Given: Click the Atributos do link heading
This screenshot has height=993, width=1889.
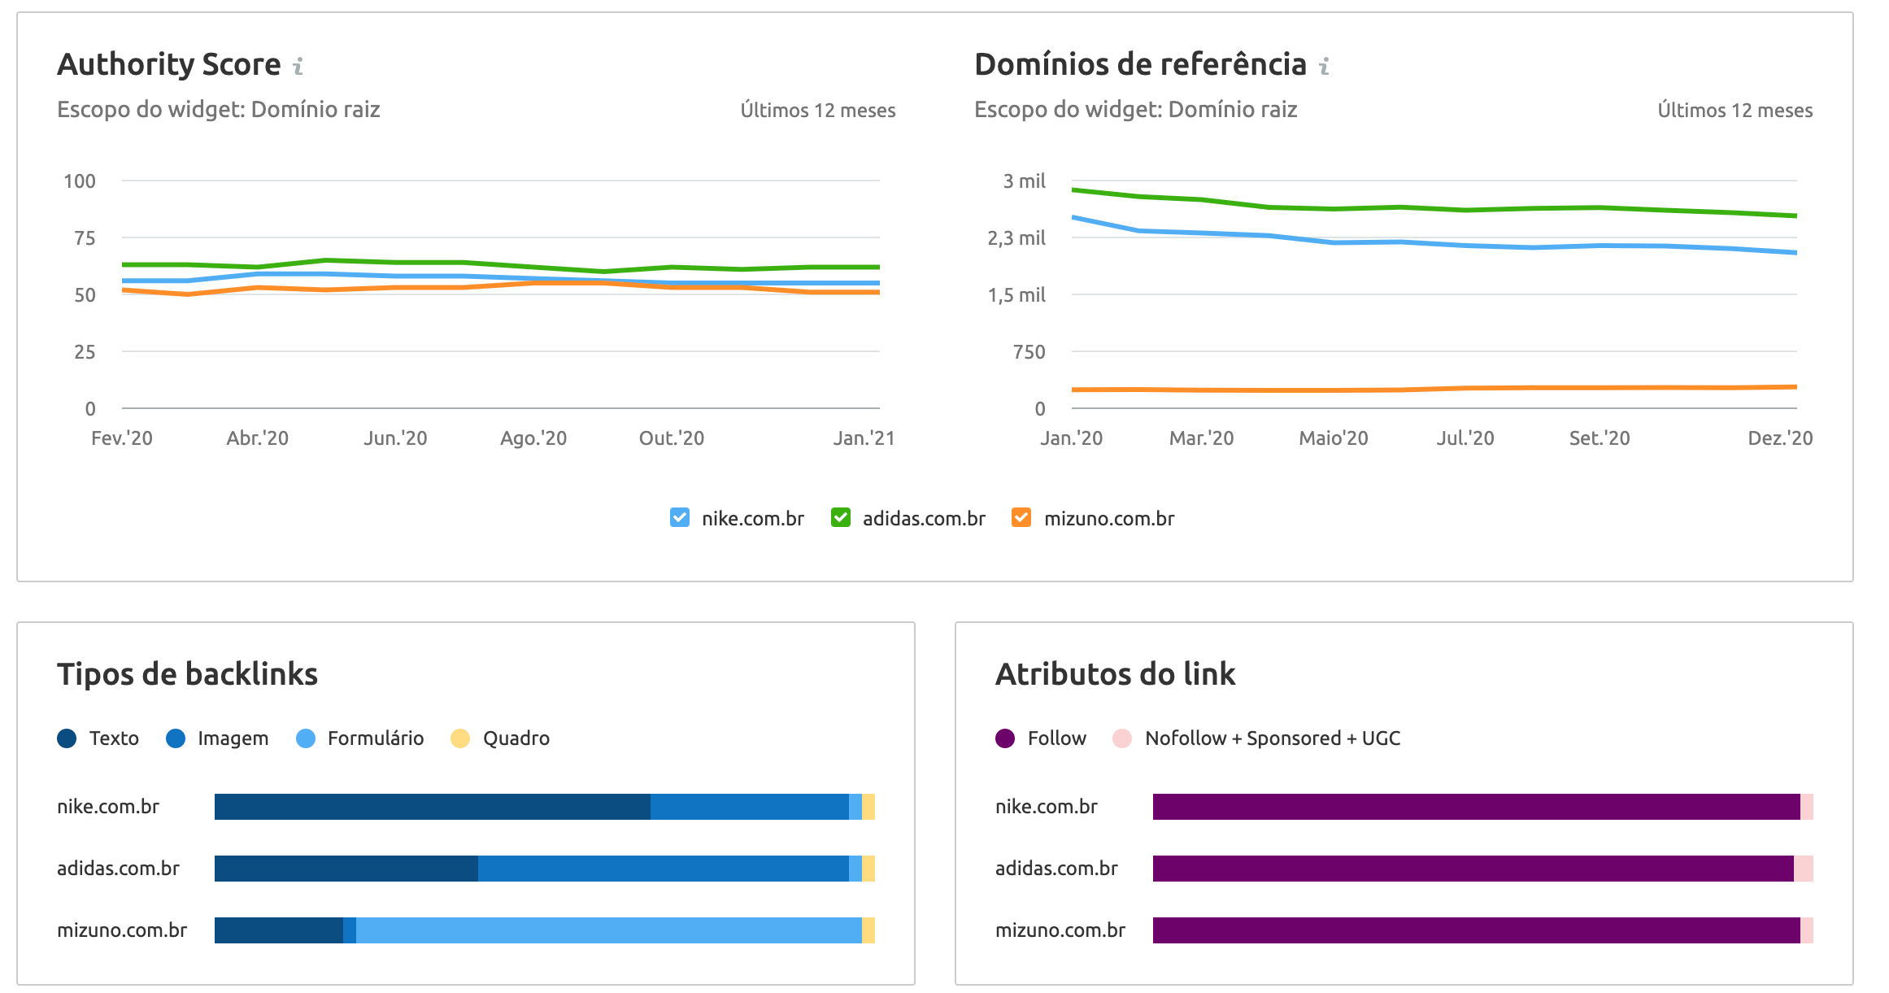Looking at the screenshot, I should click(1115, 674).
